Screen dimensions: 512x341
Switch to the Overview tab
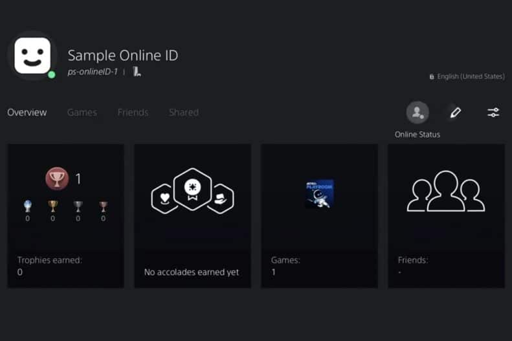[x=27, y=113]
